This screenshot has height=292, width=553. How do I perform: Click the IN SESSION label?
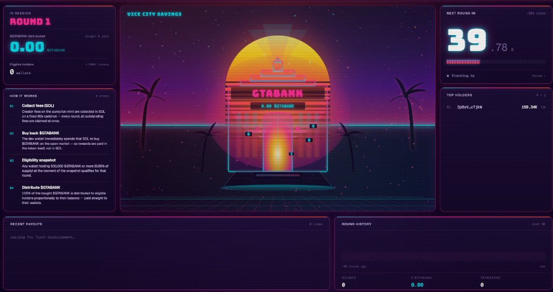tap(20, 13)
